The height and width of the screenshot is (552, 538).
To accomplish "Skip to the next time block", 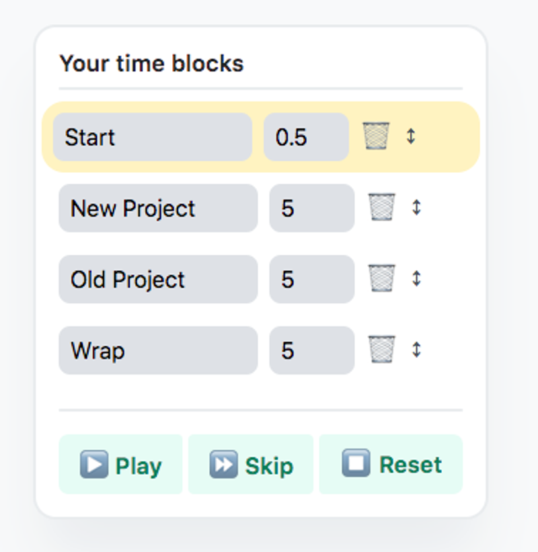I will point(251,465).
